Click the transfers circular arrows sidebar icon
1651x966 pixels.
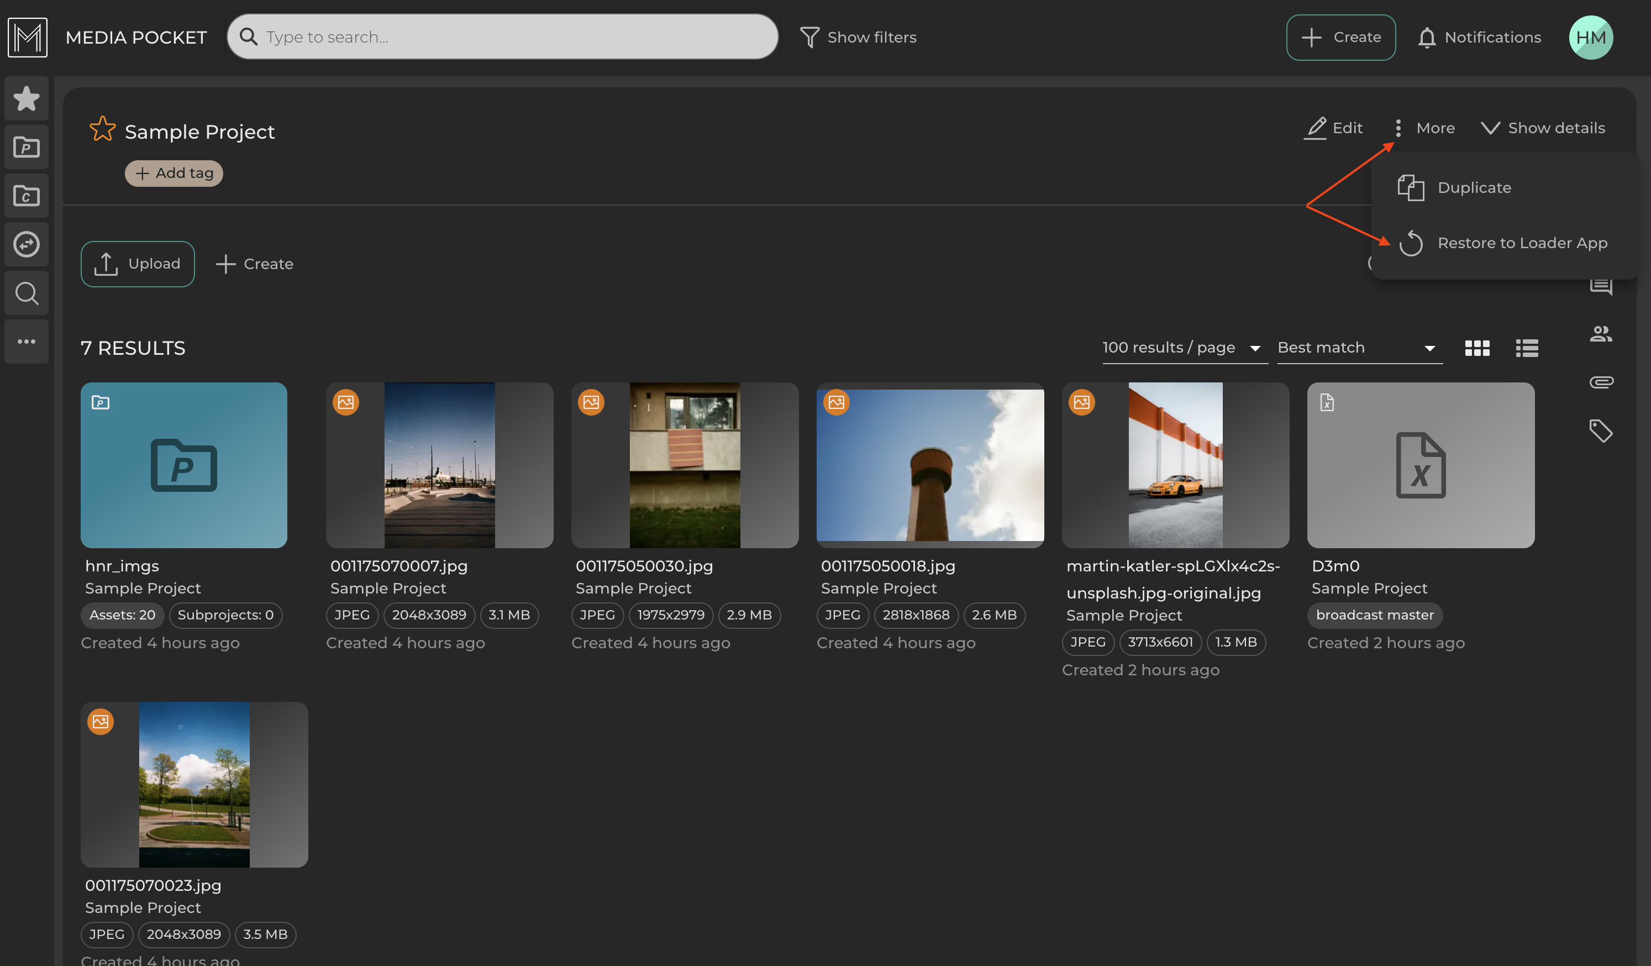(26, 244)
